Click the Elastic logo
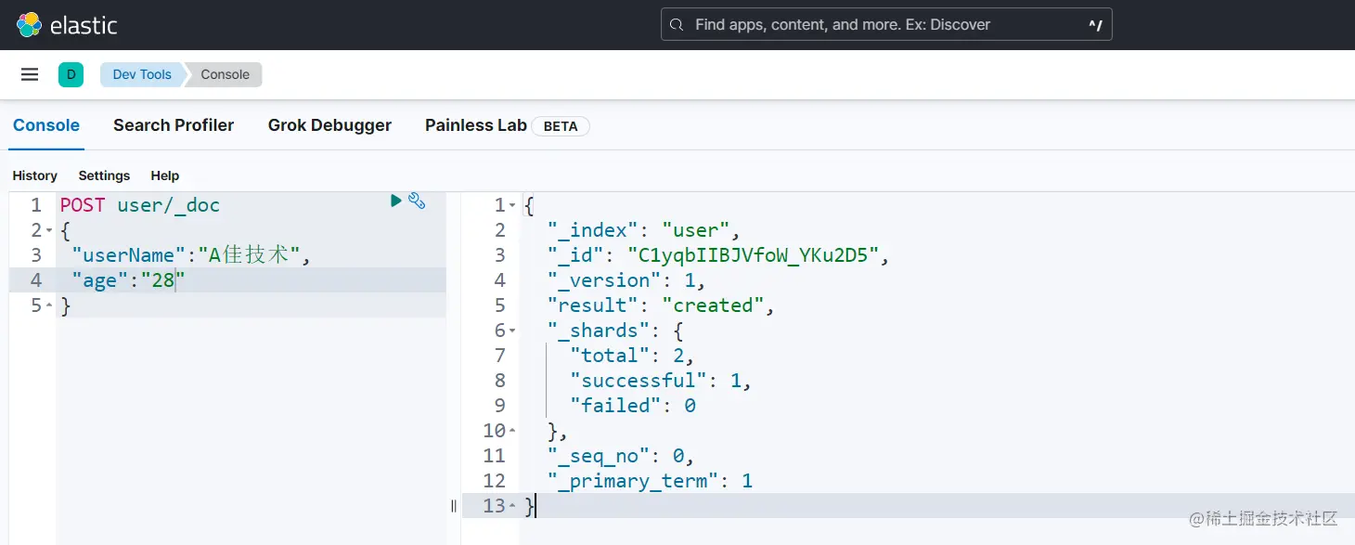This screenshot has height=545, width=1355. tap(67, 25)
